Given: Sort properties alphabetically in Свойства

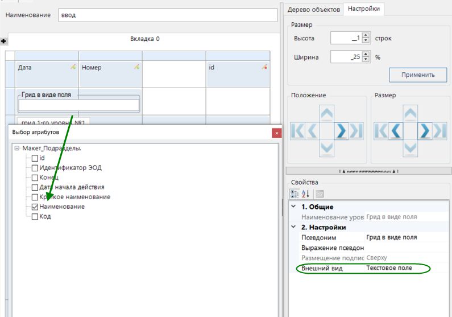Looking at the screenshot, I should pos(304,194).
